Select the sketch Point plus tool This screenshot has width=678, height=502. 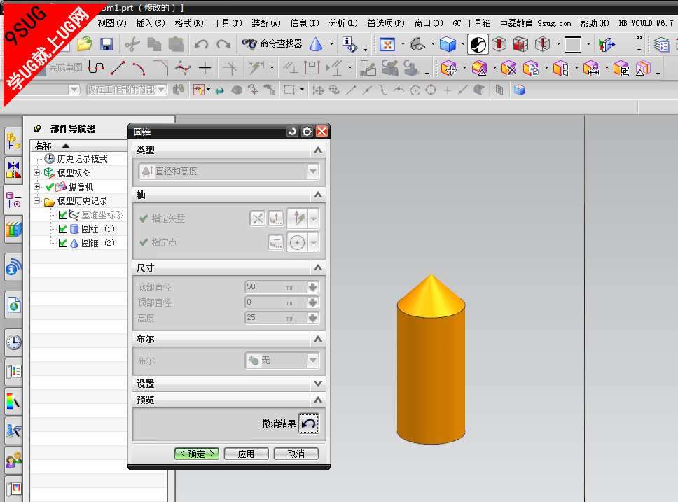point(205,67)
